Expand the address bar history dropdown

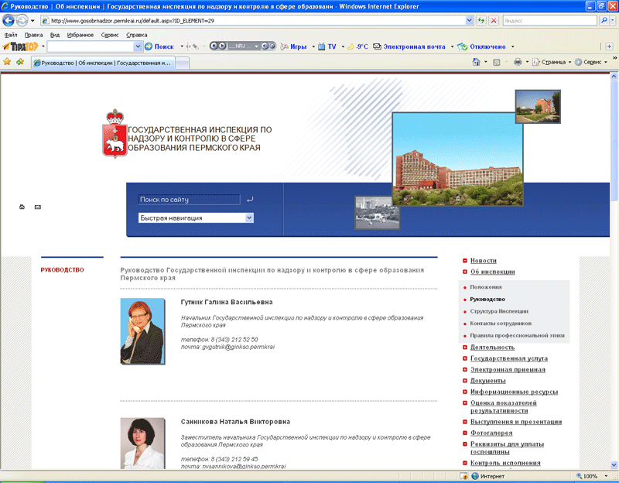tap(469, 20)
